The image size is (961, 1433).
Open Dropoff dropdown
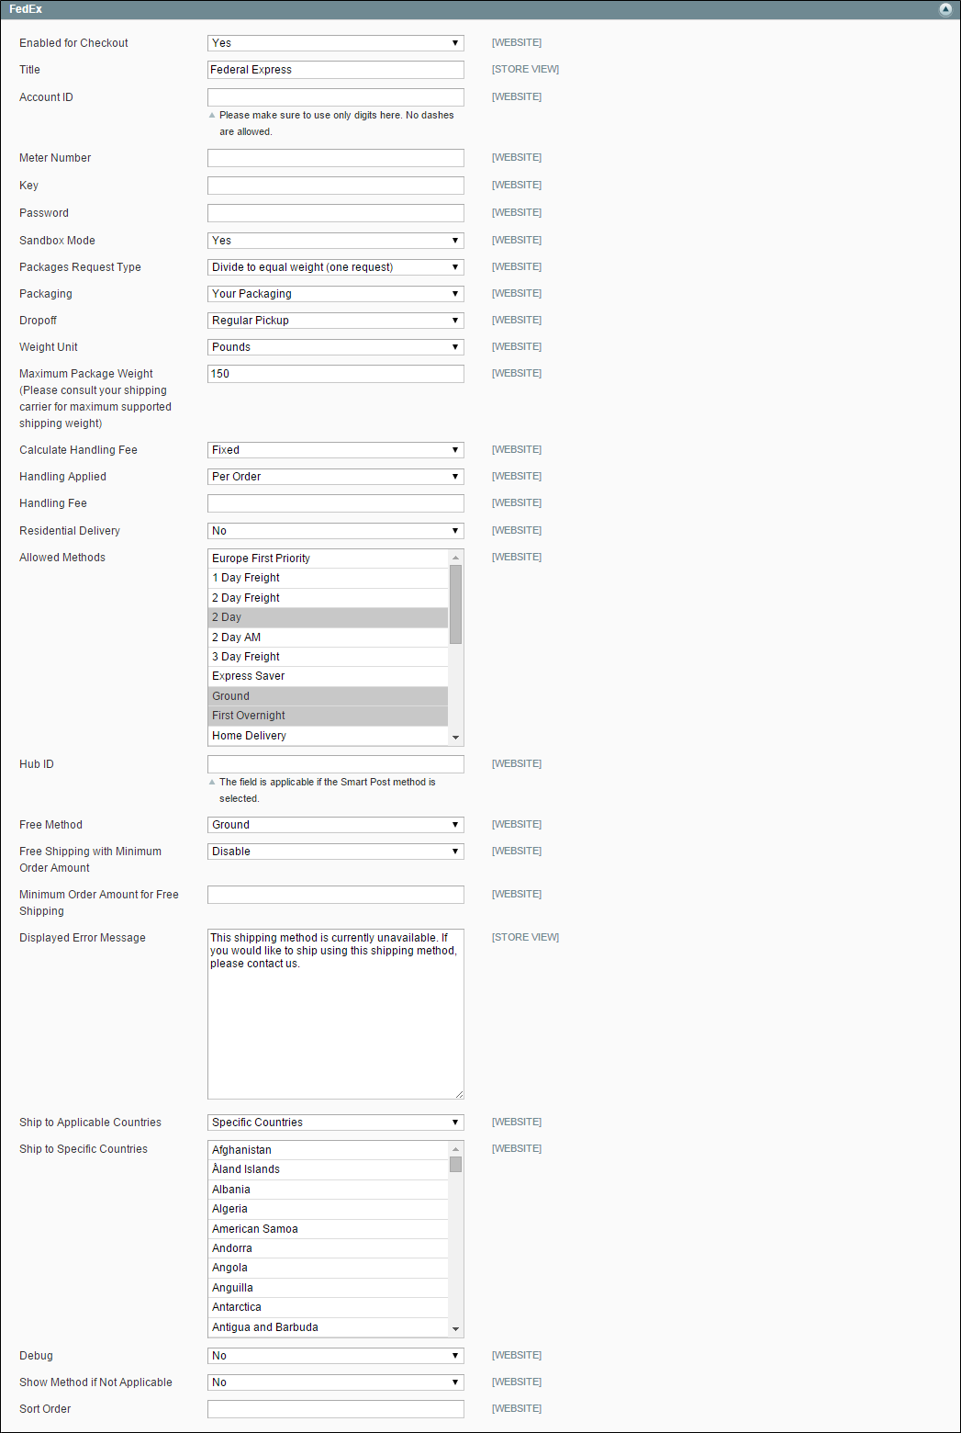click(x=336, y=321)
